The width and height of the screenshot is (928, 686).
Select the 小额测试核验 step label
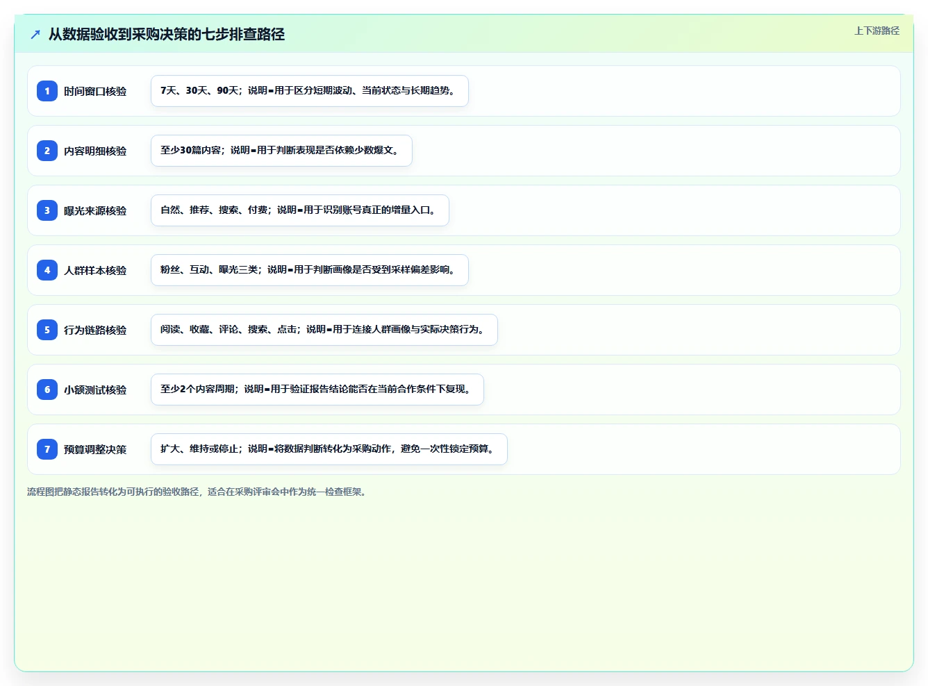coord(95,390)
